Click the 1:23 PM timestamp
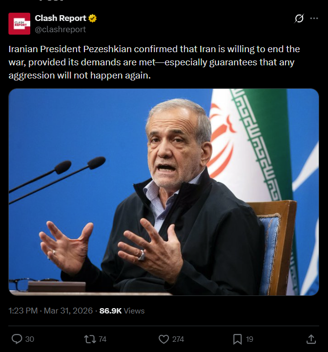 pos(23,311)
